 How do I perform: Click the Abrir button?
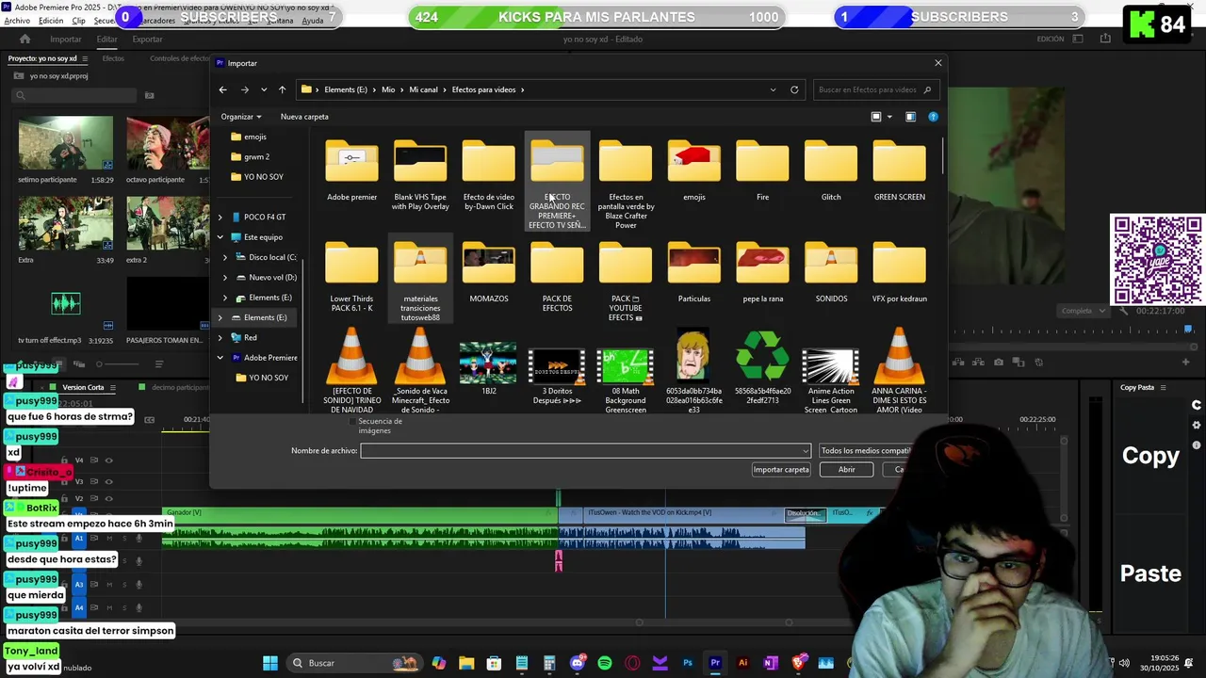[846, 470]
